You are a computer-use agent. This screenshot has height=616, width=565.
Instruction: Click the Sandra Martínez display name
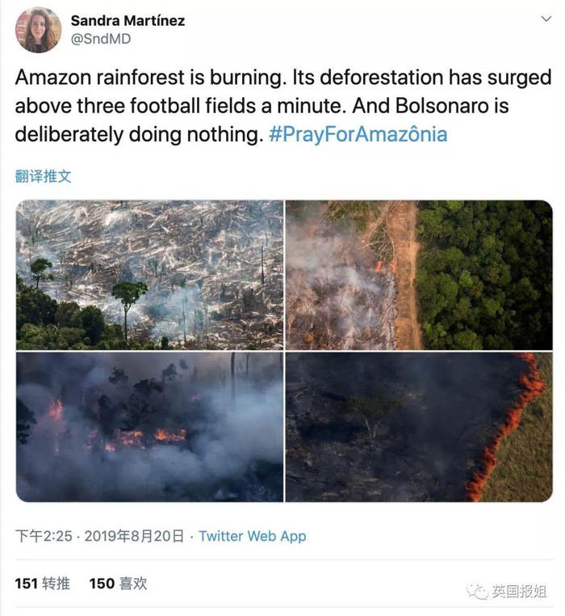pyautogui.click(x=128, y=20)
